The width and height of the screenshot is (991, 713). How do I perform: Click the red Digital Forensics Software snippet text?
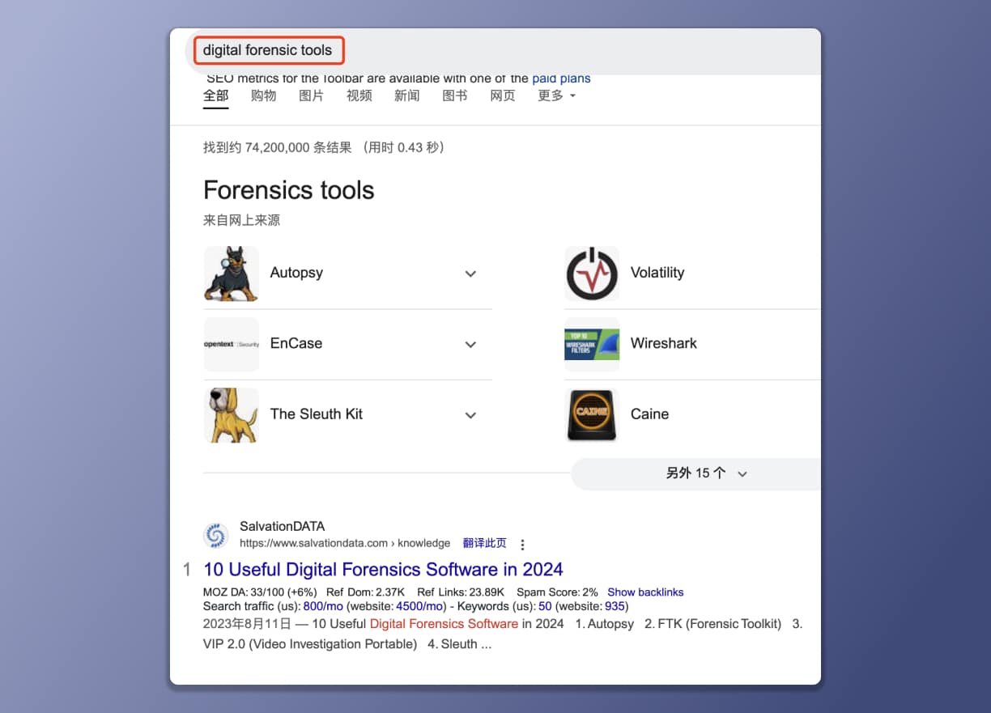tap(444, 624)
